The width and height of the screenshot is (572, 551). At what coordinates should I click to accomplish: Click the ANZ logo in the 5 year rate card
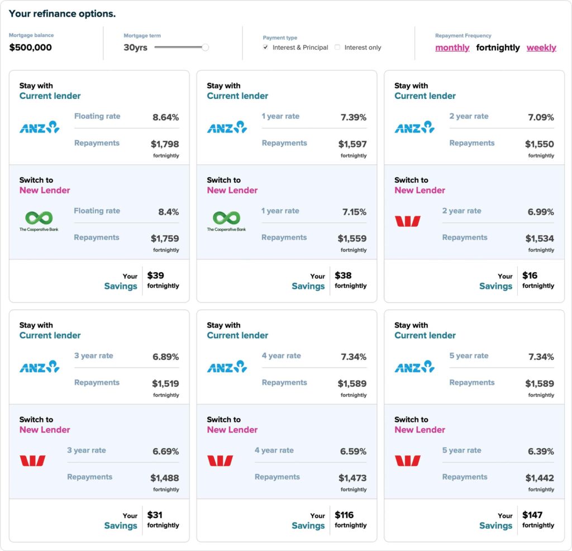coord(414,367)
